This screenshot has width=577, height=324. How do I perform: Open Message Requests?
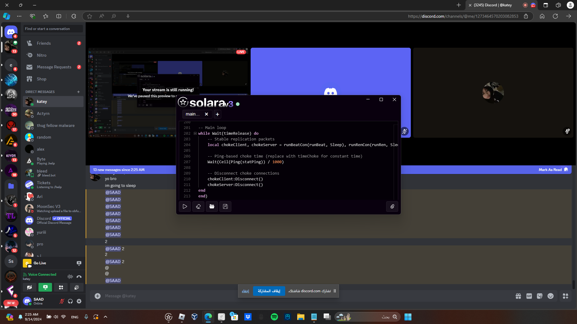[53, 67]
